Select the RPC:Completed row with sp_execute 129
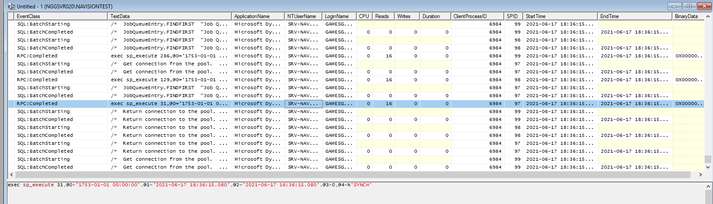The image size is (713, 204). click(x=170, y=80)
